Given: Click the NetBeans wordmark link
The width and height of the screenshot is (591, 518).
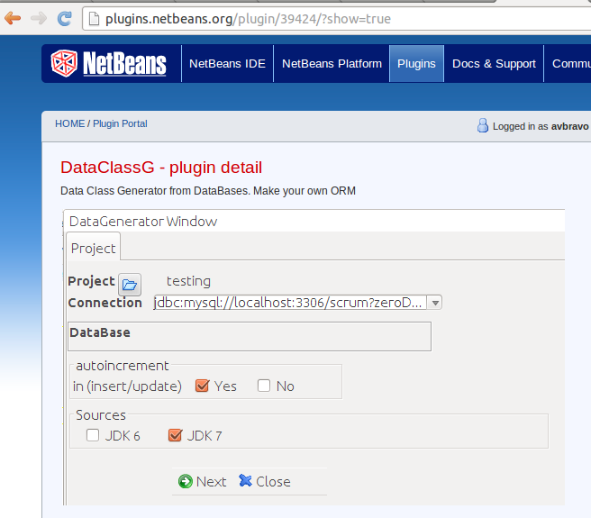Looking at the screenshot, I should point(124,64).
